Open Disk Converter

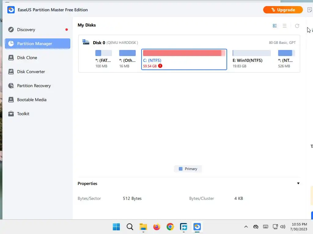pyautogui.click(x=37, y=72)
